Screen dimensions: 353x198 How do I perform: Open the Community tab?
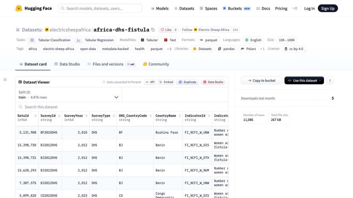coord(156,64)
